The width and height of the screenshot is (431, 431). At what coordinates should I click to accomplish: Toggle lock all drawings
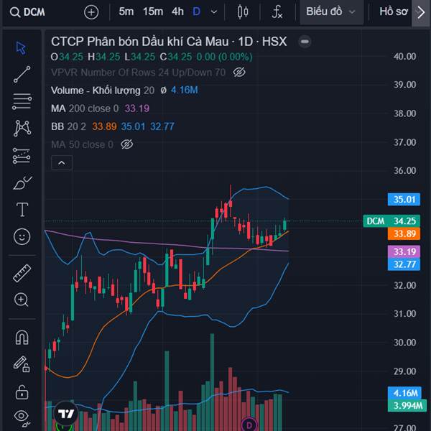[22, 392]
